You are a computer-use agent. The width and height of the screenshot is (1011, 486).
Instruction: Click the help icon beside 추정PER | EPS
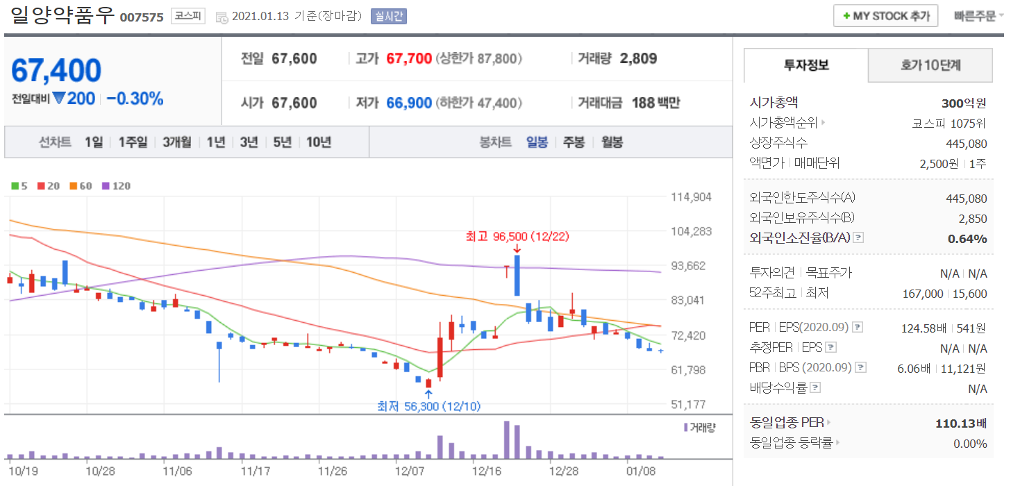831,348
